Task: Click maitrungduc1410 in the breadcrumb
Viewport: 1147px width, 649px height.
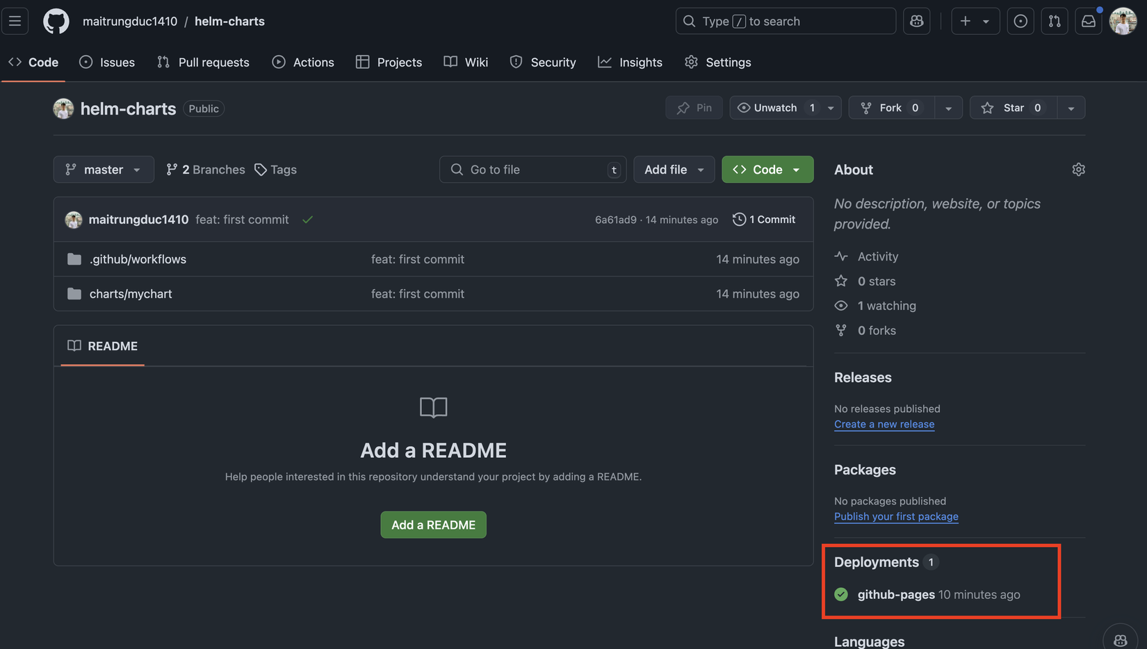Action: click(x=130, y=21)
